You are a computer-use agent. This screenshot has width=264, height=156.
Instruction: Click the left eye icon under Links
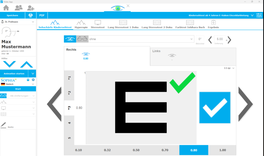click(172, 55)
